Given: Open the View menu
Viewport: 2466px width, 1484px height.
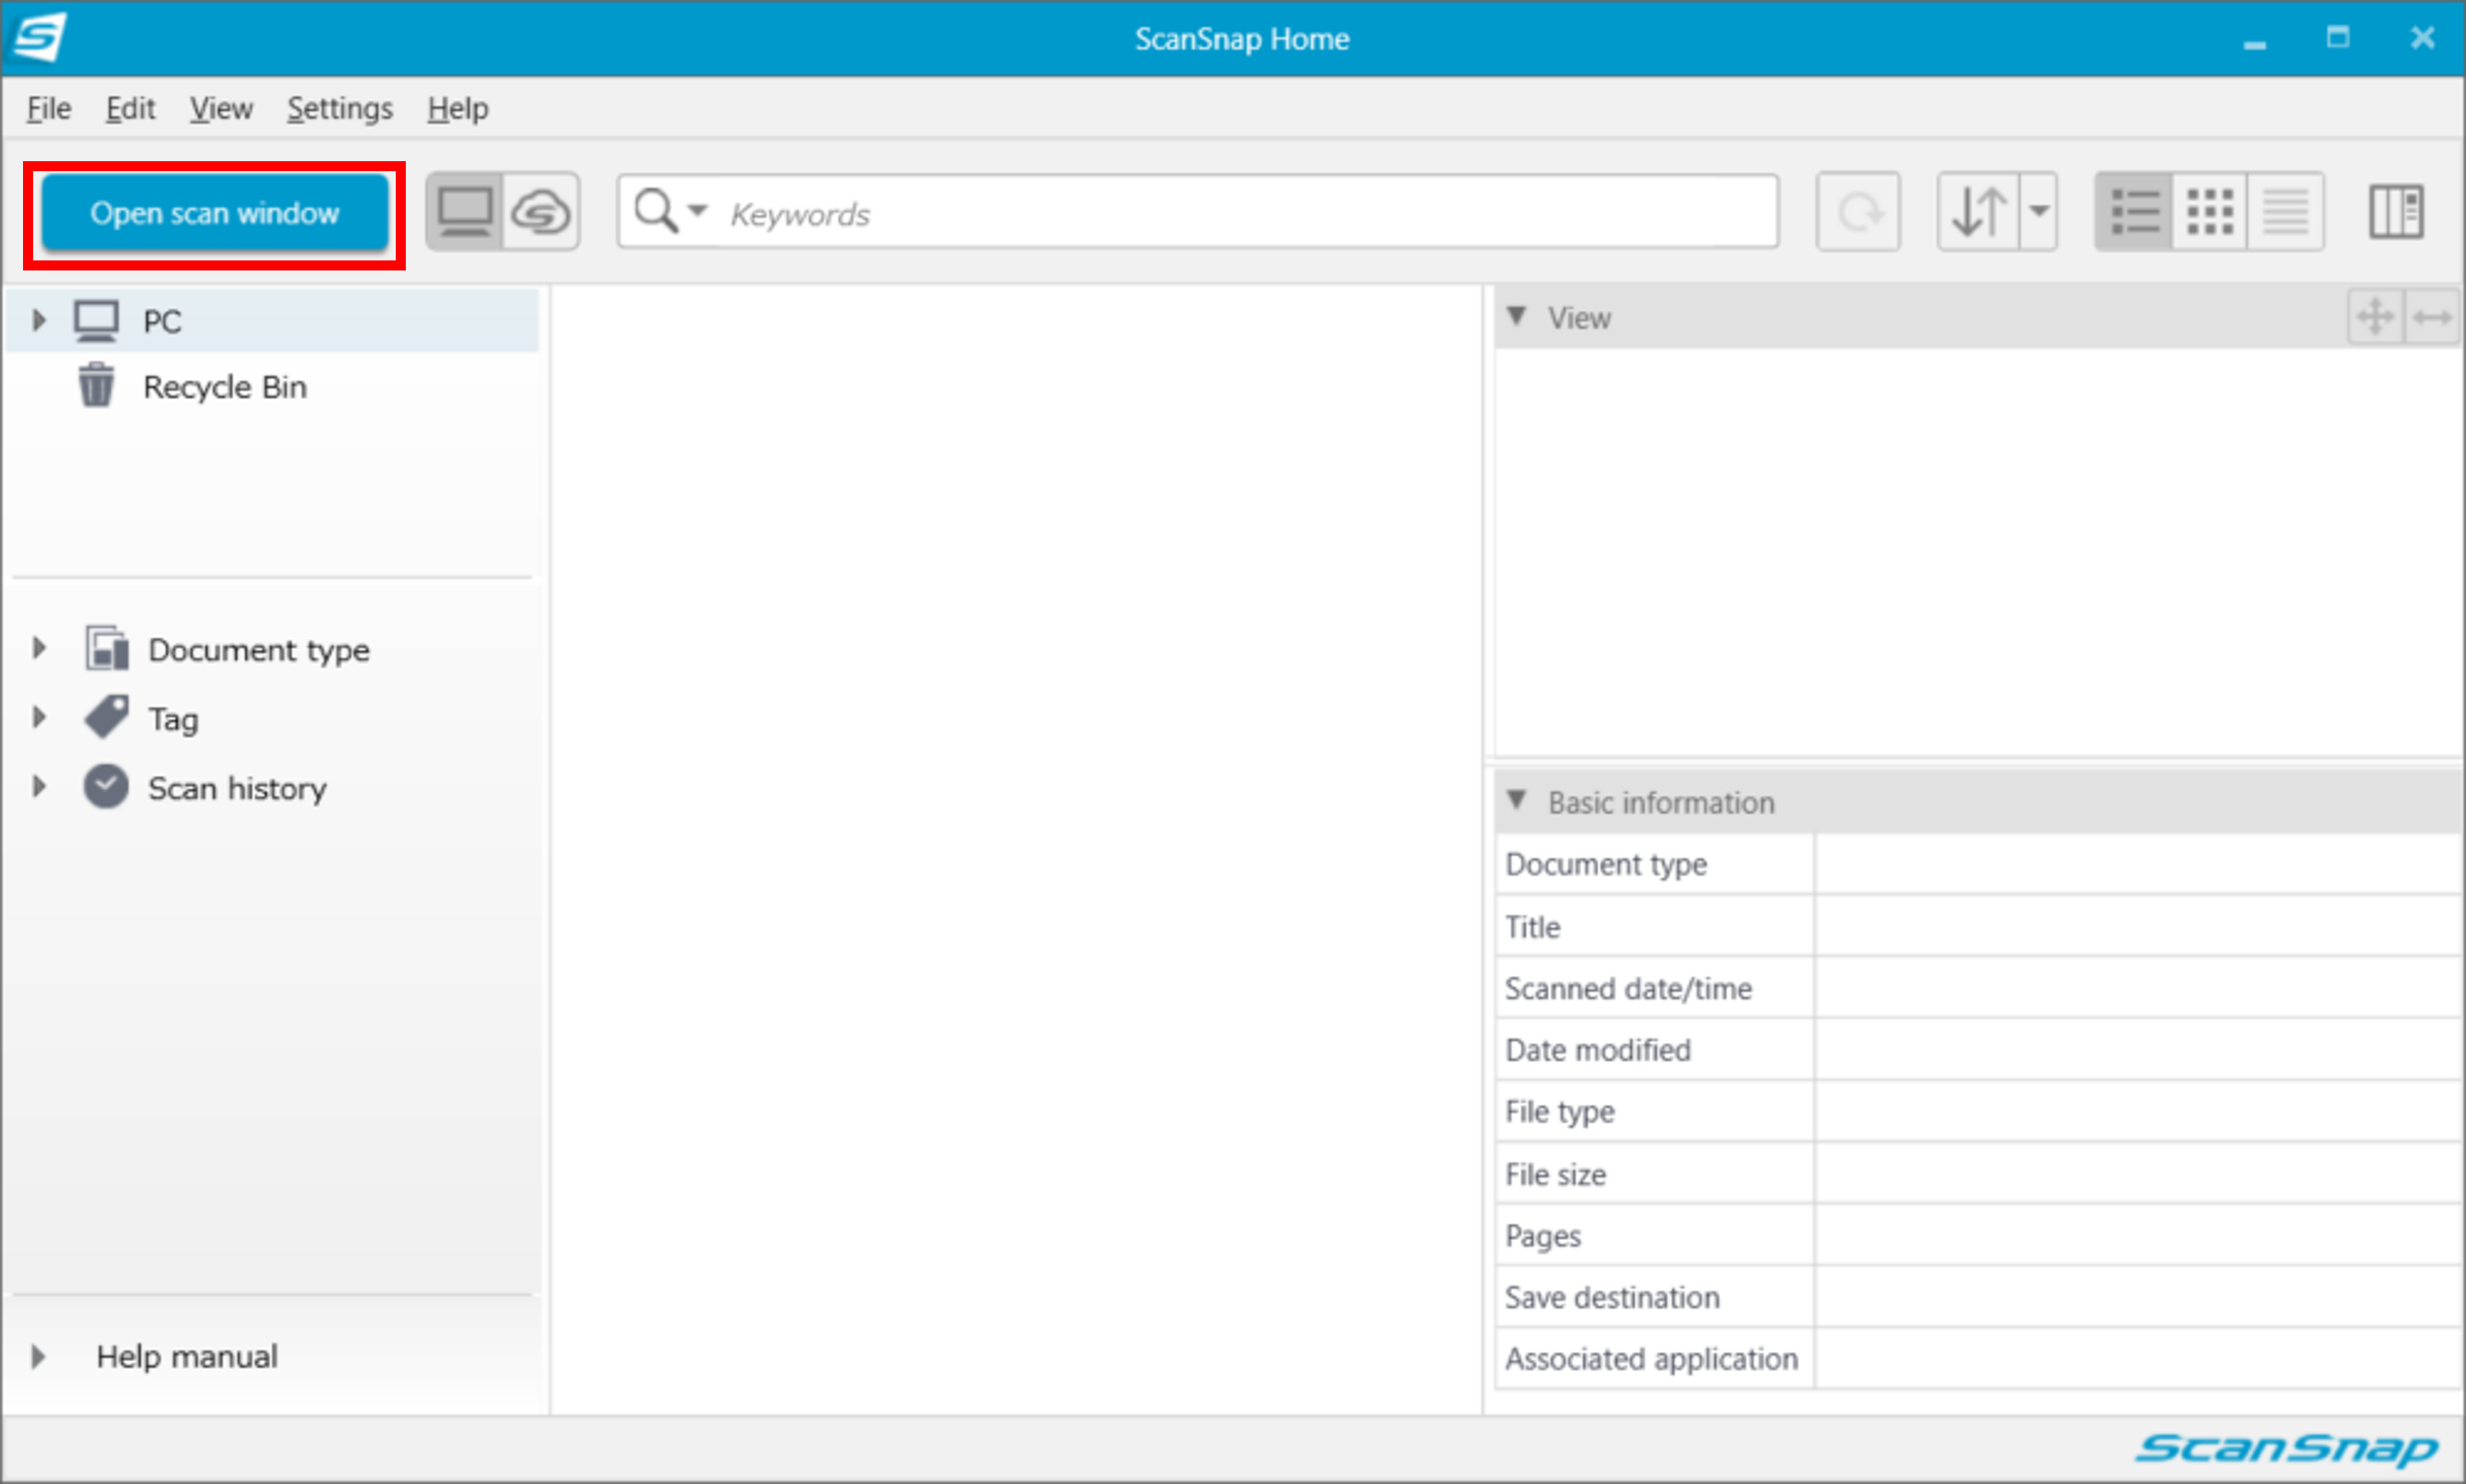Looking at the screenshot, I should 221,108.
